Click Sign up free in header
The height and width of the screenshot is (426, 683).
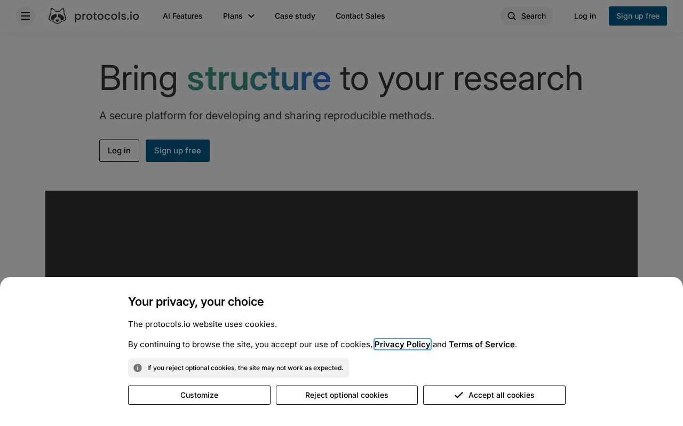point(638,16)
